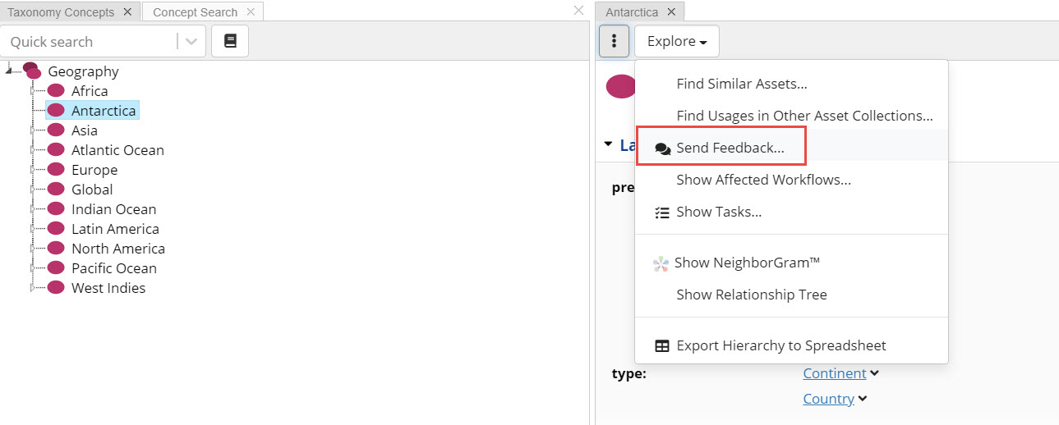Click the NeighborGram colorful icon

point(661,263)
